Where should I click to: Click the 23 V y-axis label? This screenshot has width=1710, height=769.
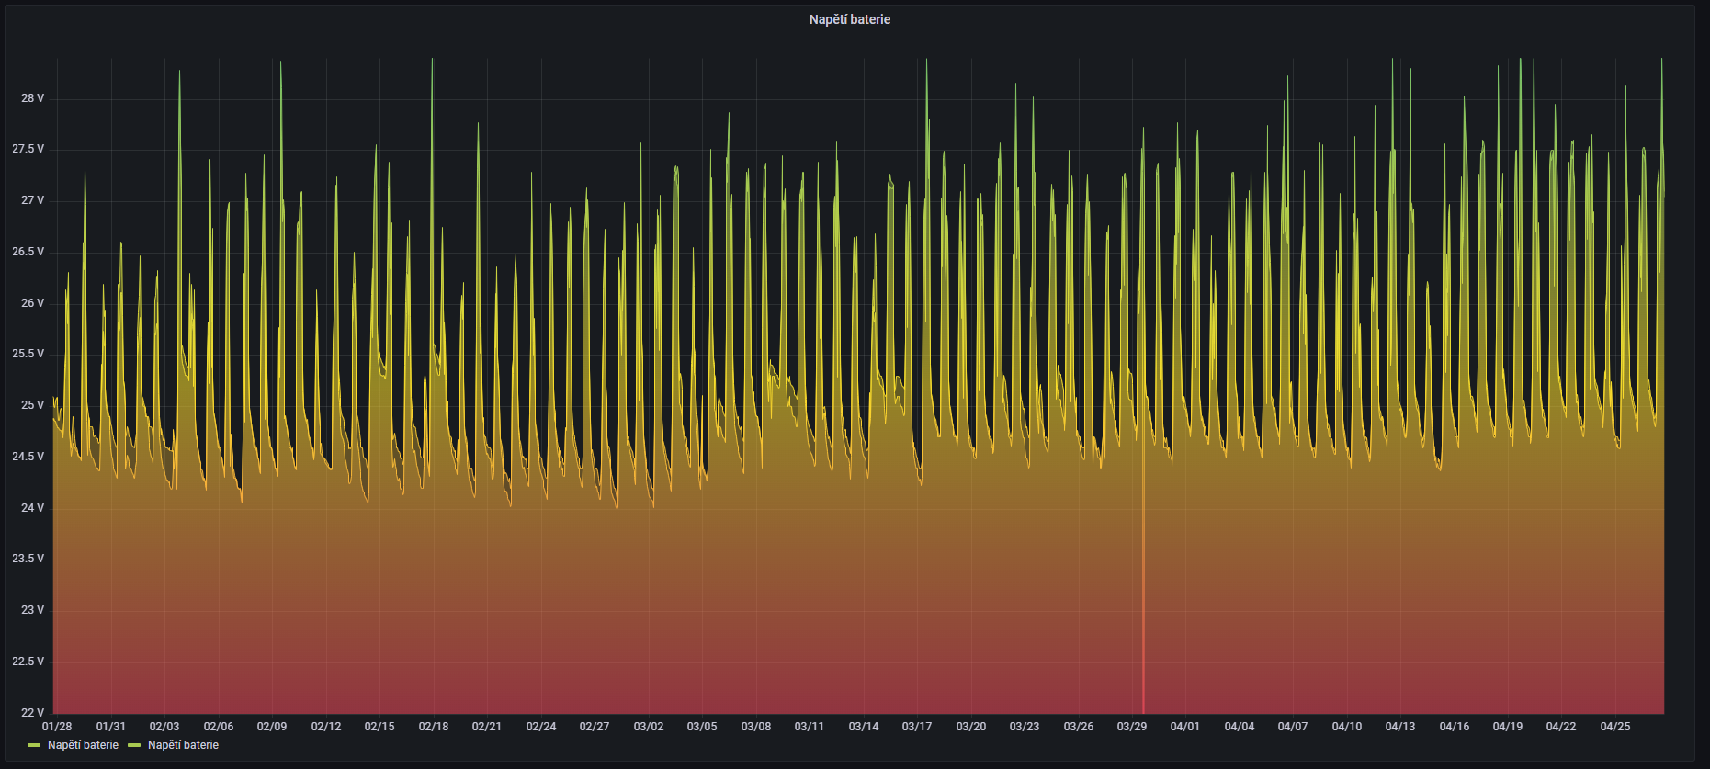pyautogui.click(x=32, y=610)
